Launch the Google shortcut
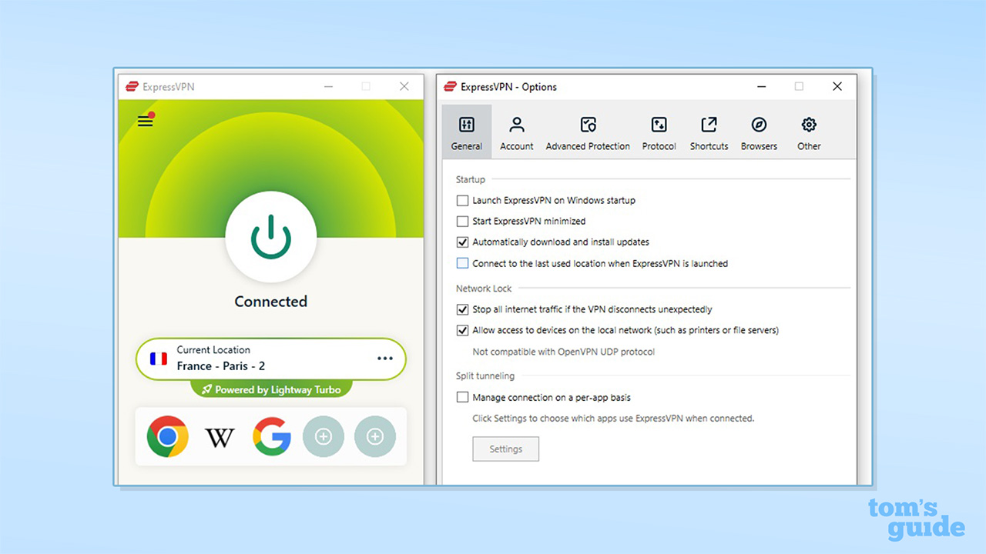Viewport: 986px width, 554px height. (272, 436)
